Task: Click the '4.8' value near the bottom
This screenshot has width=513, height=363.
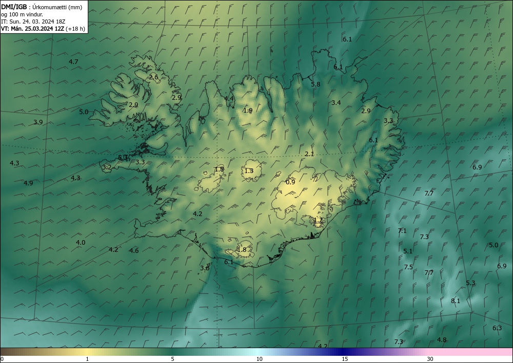Action: 442,340
